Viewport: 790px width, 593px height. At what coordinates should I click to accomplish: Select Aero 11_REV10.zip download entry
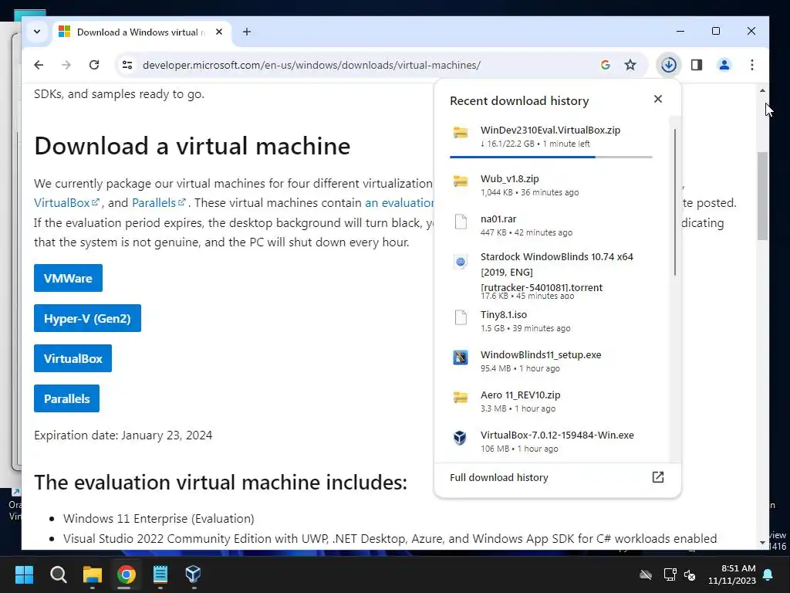tap(551, 402)
